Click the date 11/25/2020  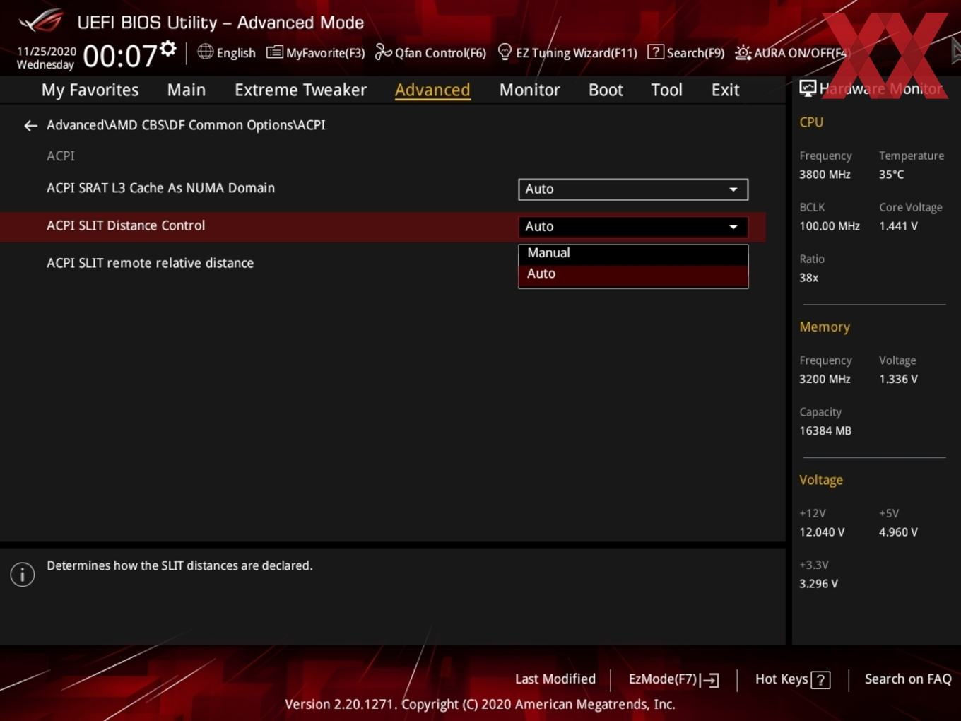tap(47, 52)
